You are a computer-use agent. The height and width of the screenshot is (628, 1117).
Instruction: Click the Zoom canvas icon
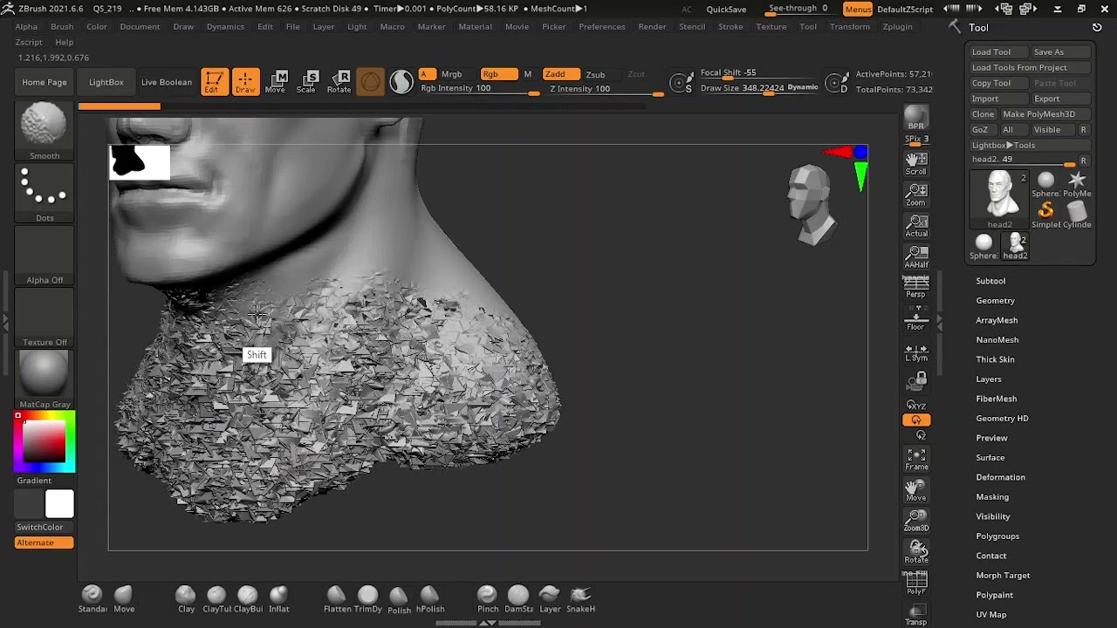915,195
